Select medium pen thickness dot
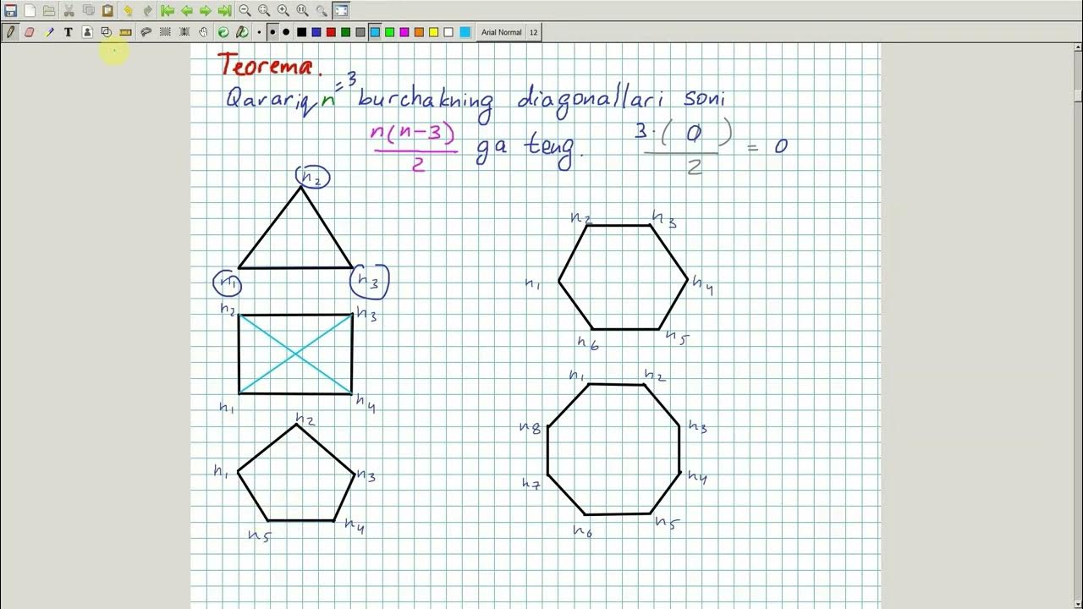This screenshot has height=609, width=1083. tap(272, 32)
